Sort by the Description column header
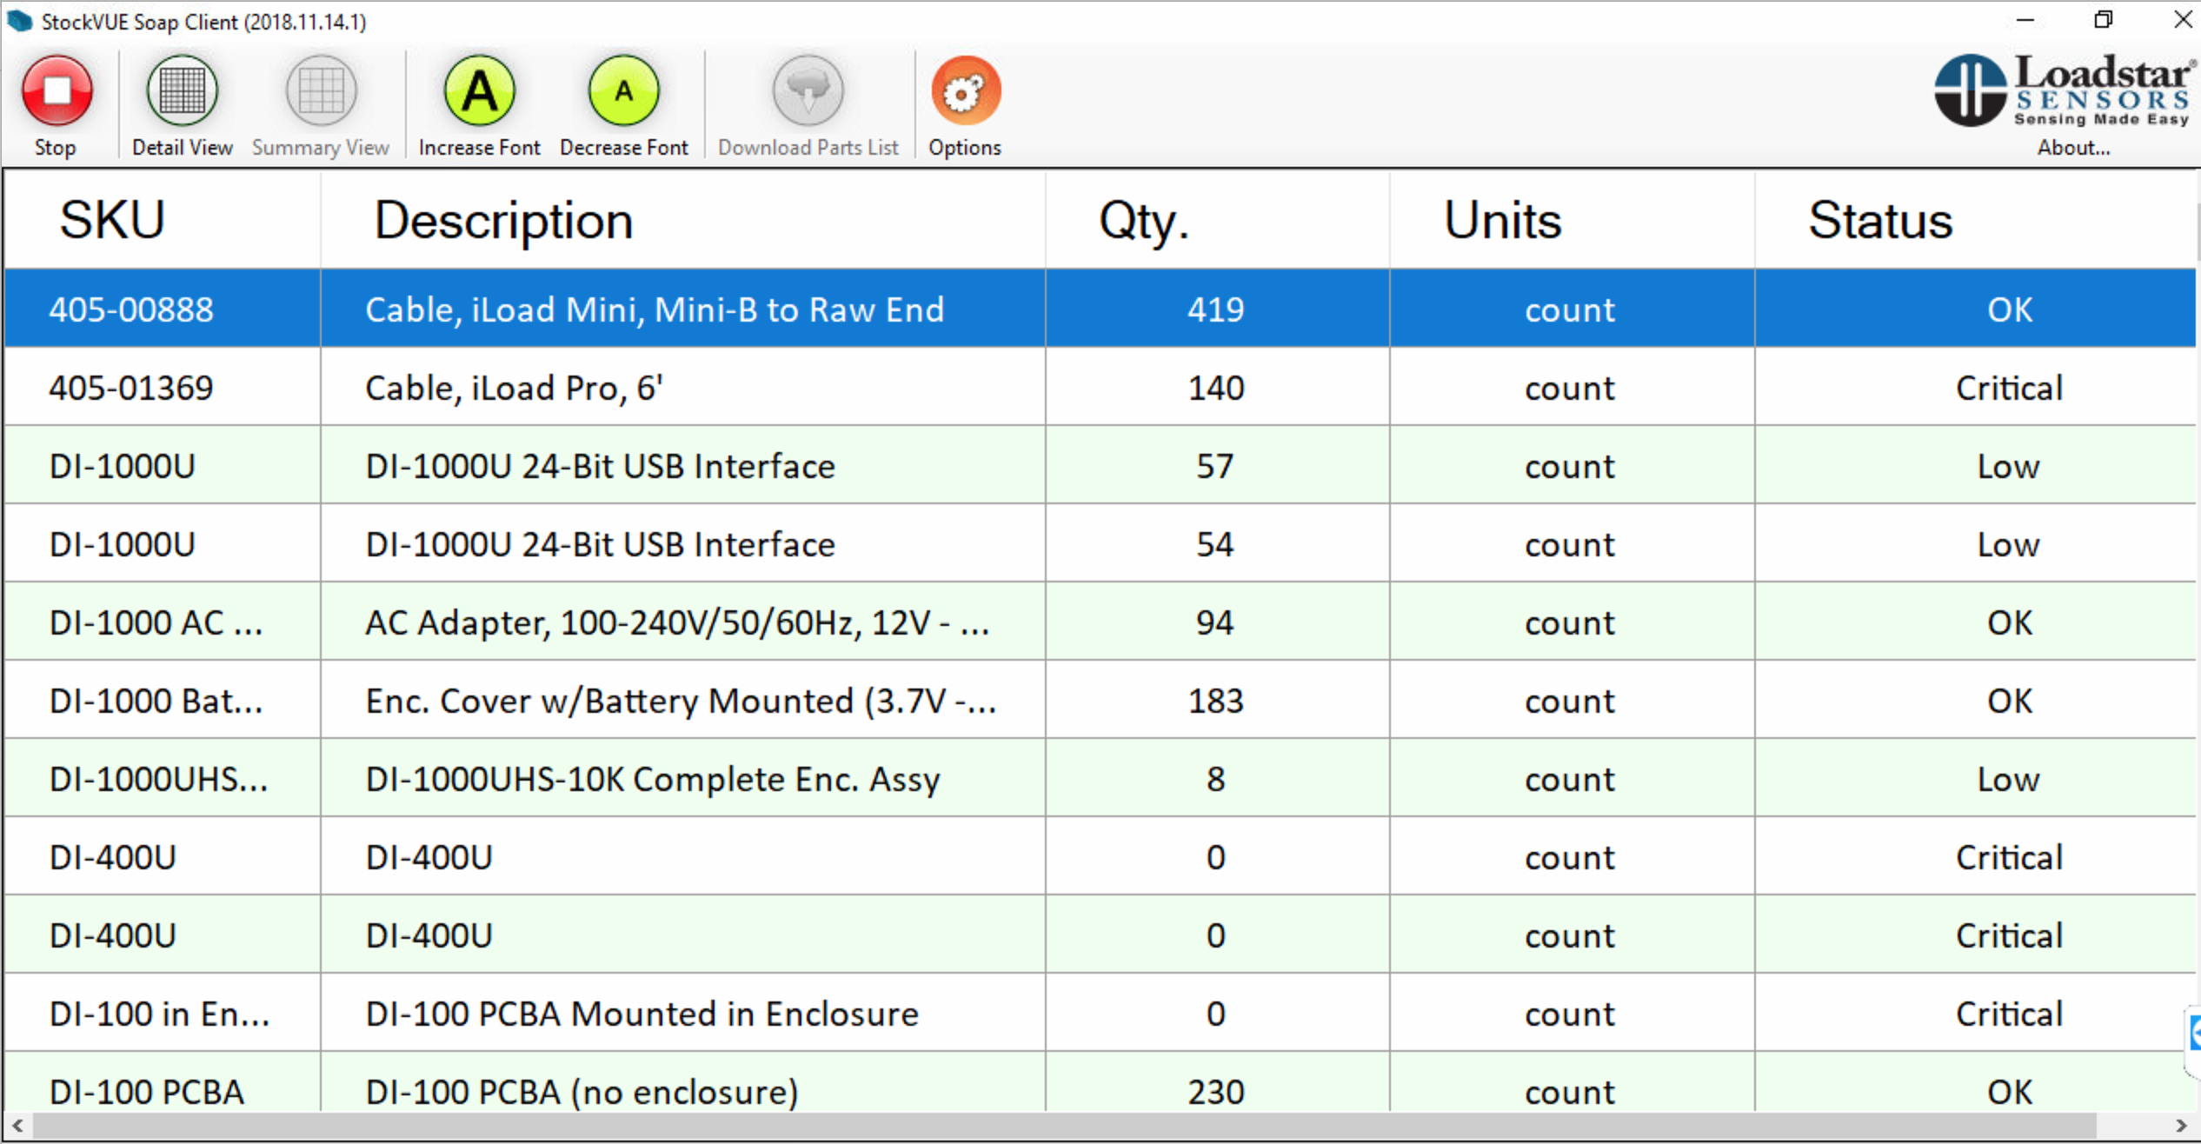This screenshot has height=1144, width=2201. click(503, 220)
